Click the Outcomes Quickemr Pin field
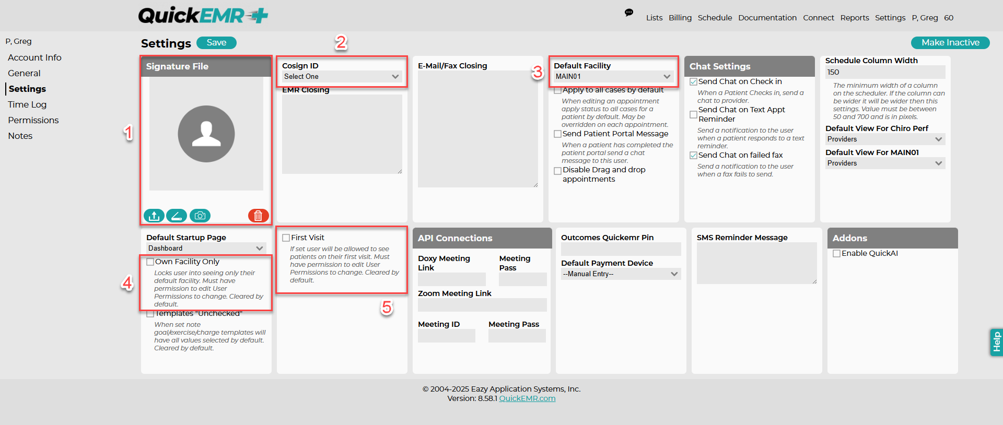Image resolution: width=1003 pixels, height=425 pixels. point(621,249)
